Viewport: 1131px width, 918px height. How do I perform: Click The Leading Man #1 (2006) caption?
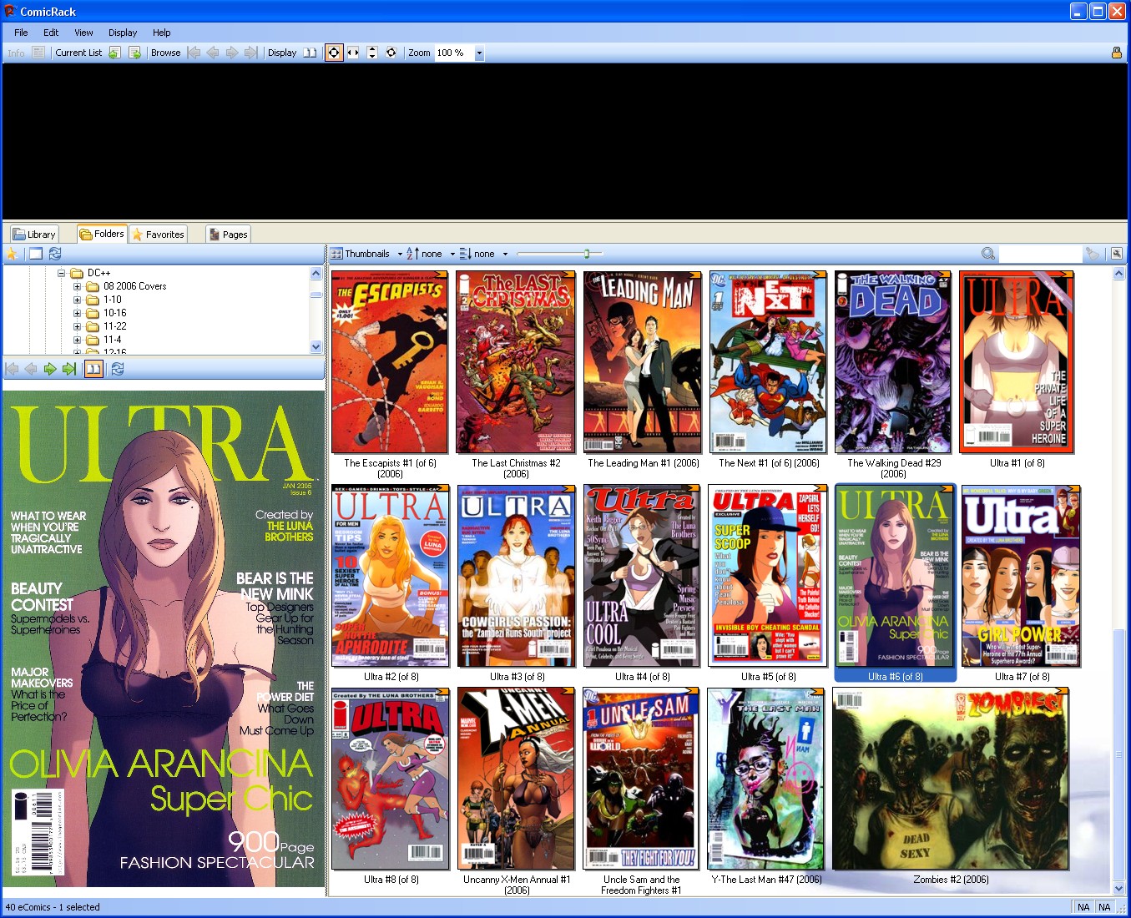click(x=644, y=463)
